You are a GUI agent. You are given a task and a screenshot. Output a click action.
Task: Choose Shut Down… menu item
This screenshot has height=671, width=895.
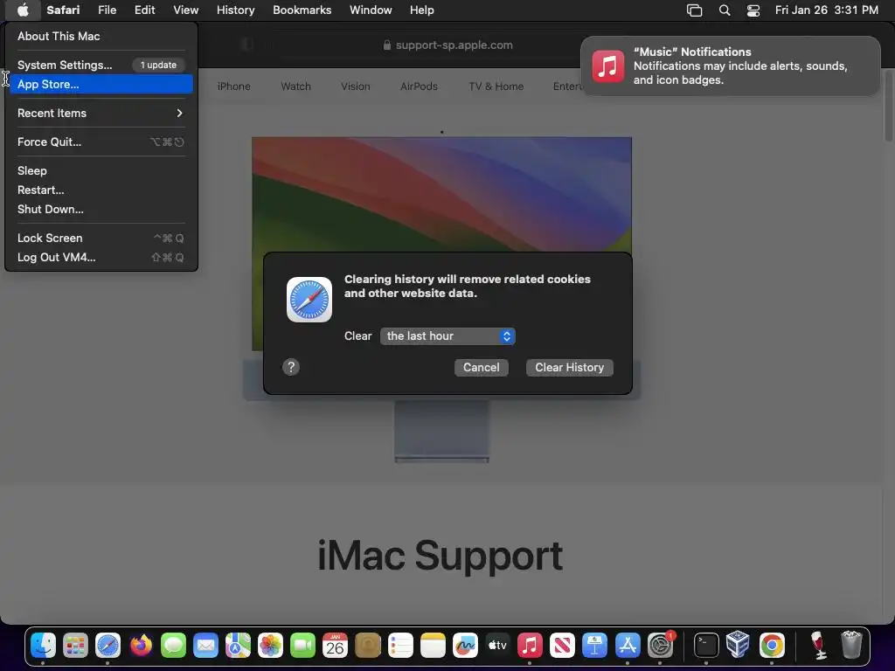pyautogui.click(x=101, y=209)
